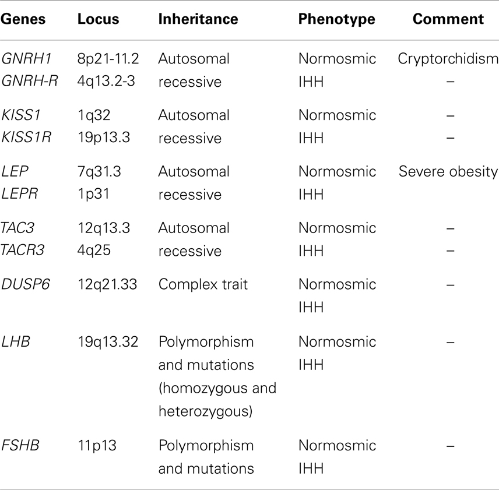The image size is (499, 490).
Task: Click the Complex trait inheritance text
Action: [203, 285]
